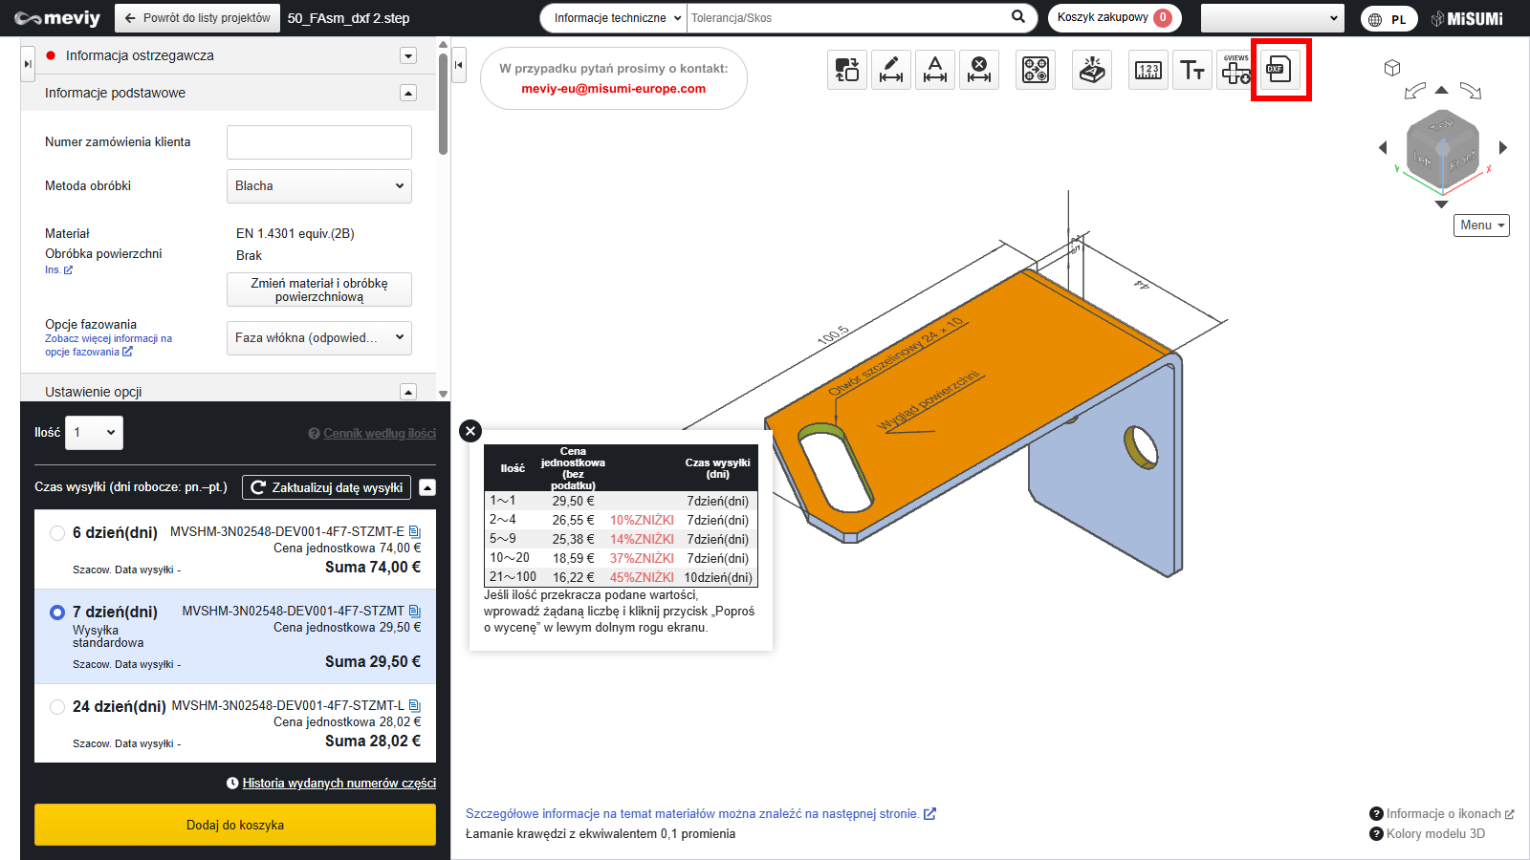This screenshot has height=860, width=1530.
Task: Open the 6 Views download tool
Action: pyautogui.click(x=1235, y=70)
